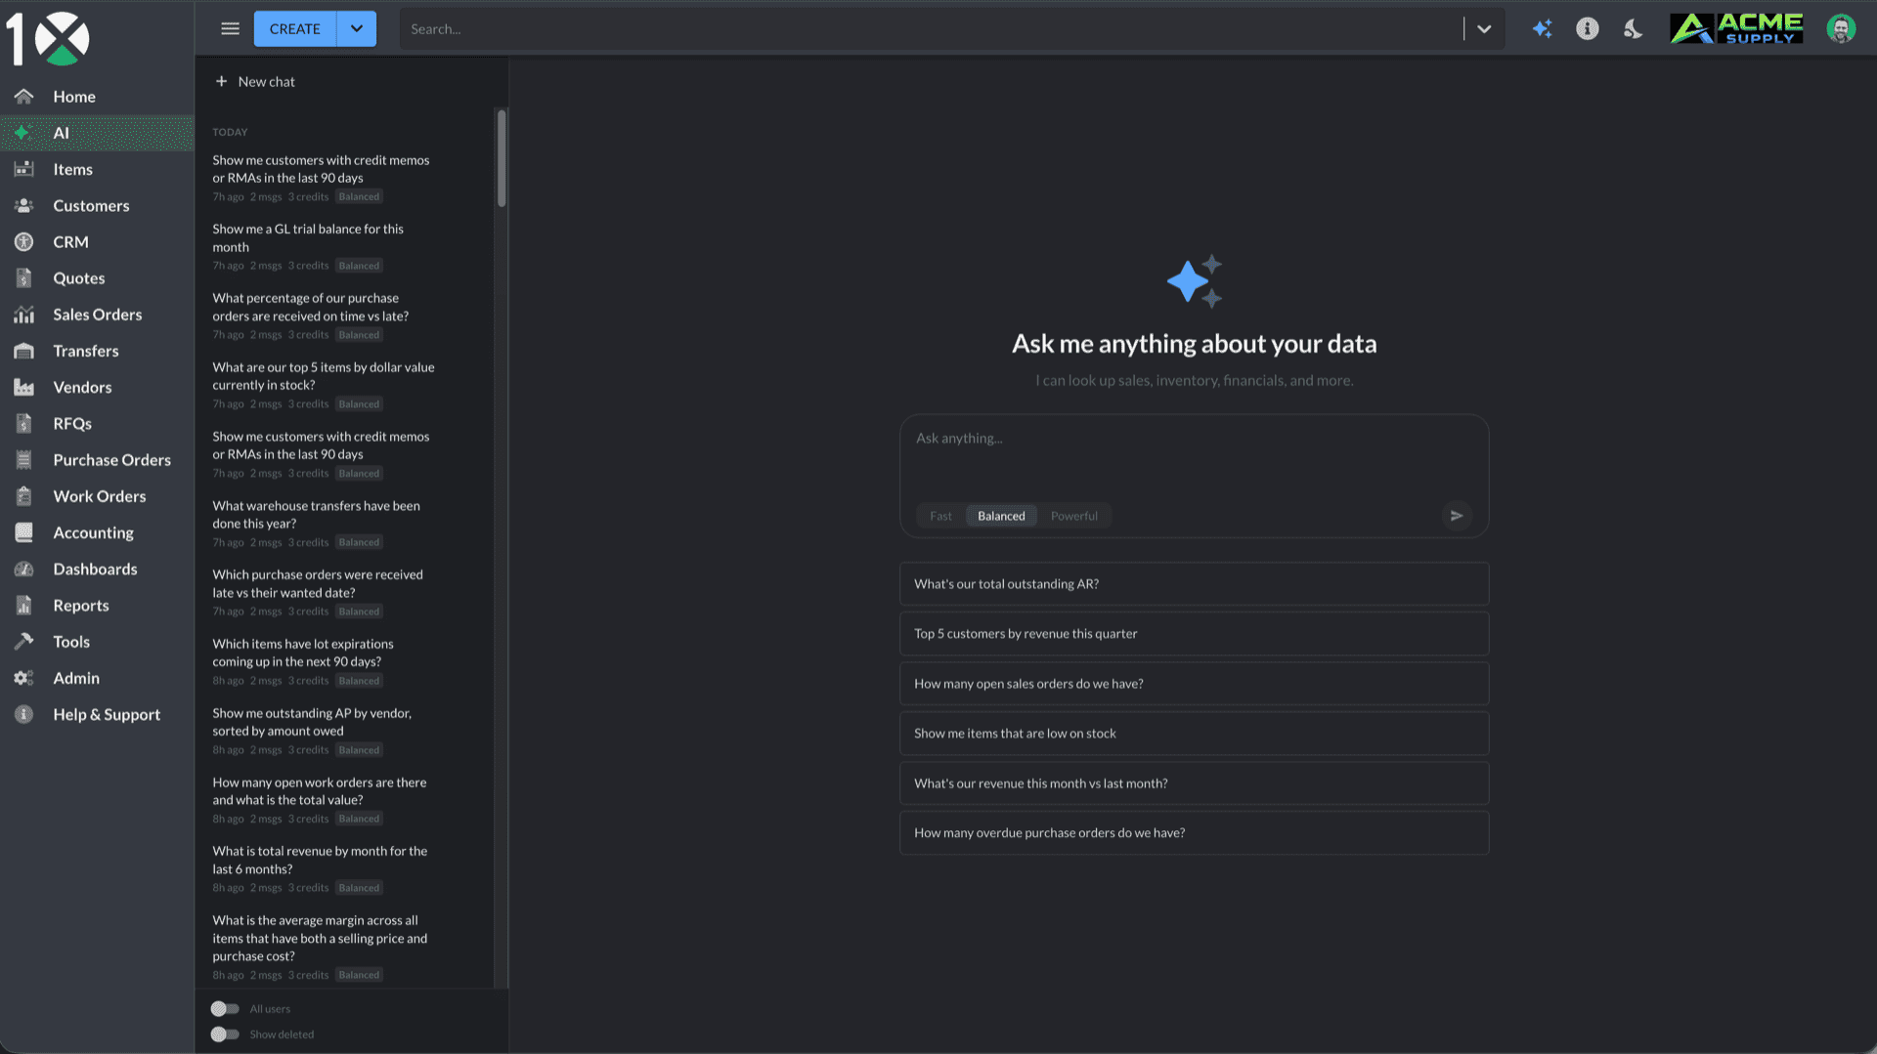Select the Balanced model mode
The image size is (1877, 1054).
[1001, 516]
